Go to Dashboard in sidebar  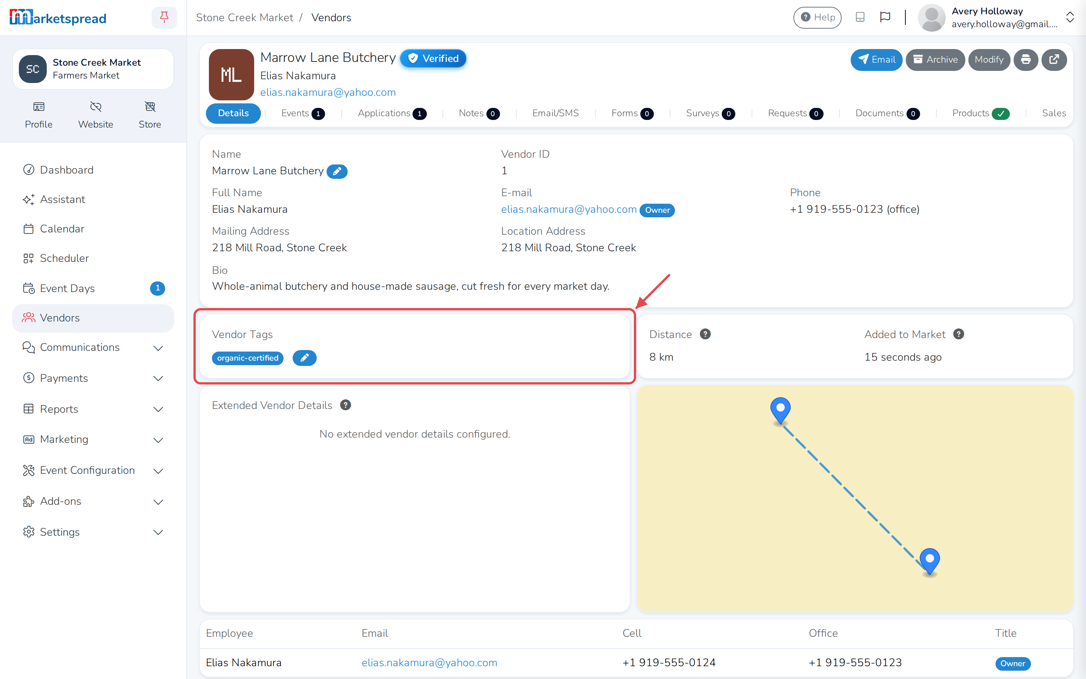pyautogui.click(x=93, y=170)
